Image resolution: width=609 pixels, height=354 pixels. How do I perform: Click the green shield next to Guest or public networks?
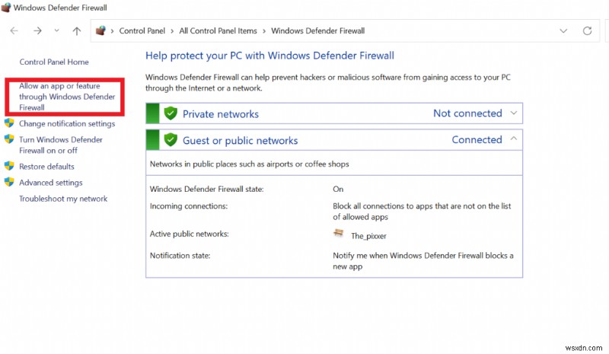[171, 140]
